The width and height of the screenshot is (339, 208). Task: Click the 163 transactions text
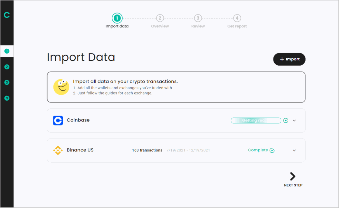coord(147,150)
